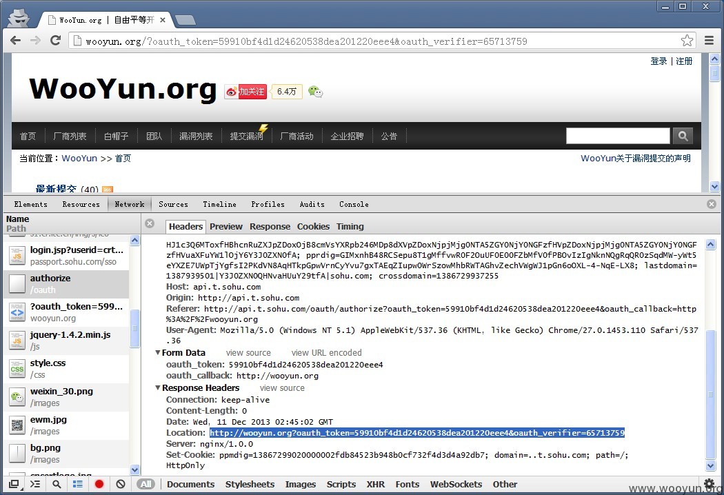Close the request details pane
Viewport: 724px width, 495px height.
point(150,223)
